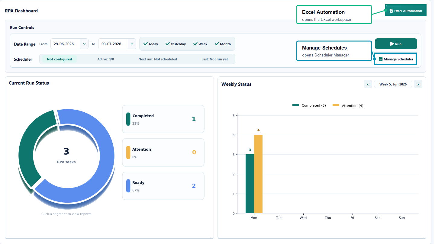
Task: Go to previous week with the < button
Action: pos(368,84)
